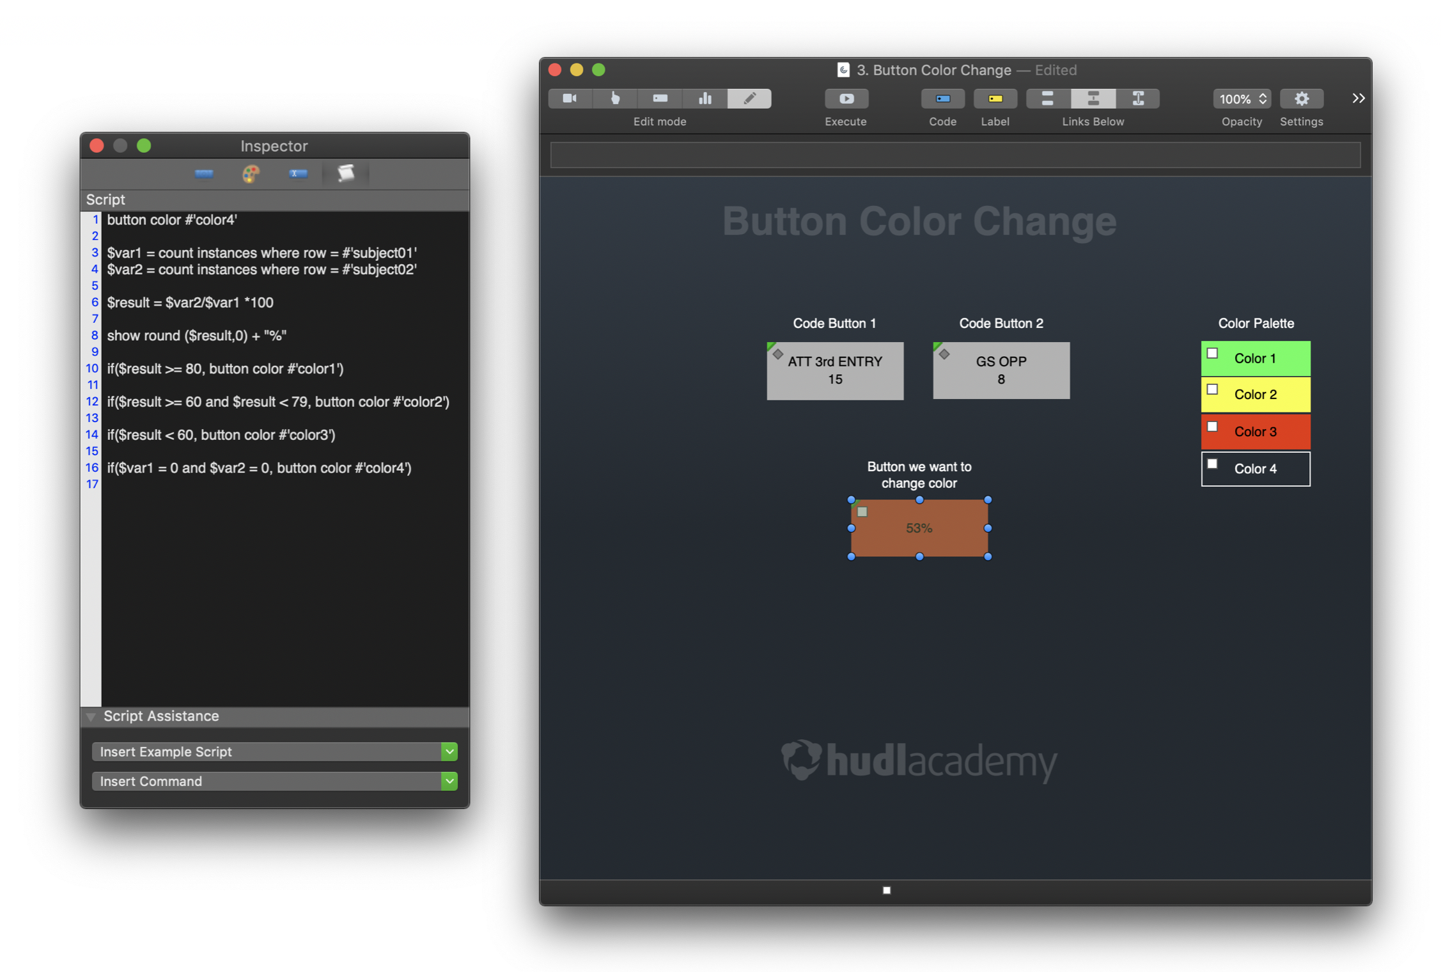The width and height of the screenshot is (1441, 972).
Task: Select the middle Links Below alignment option
Action: pos(1093,98)
